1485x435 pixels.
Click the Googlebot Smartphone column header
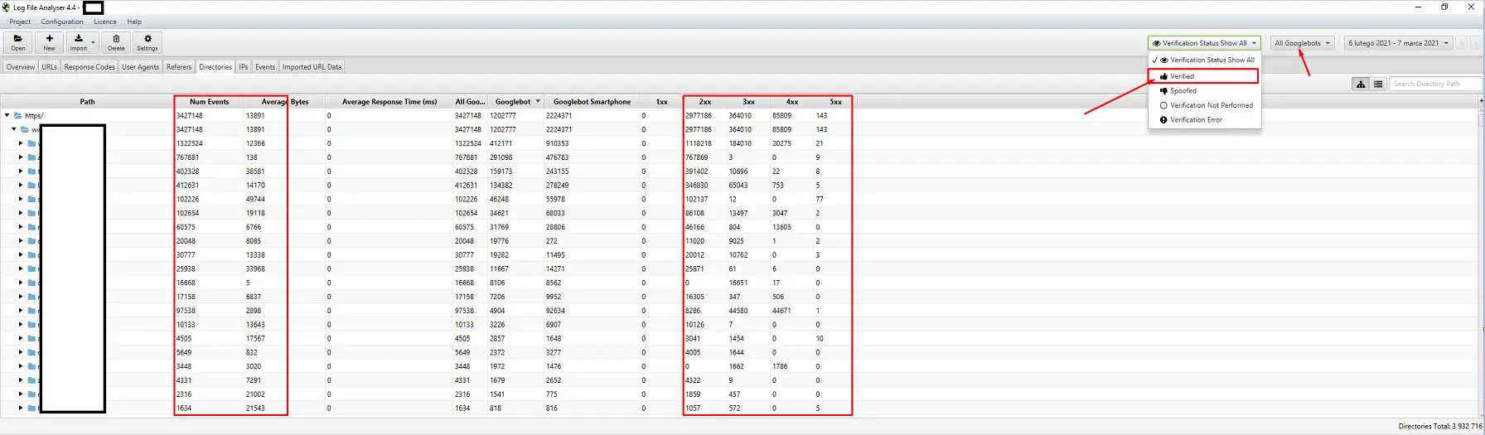[592, 102]
